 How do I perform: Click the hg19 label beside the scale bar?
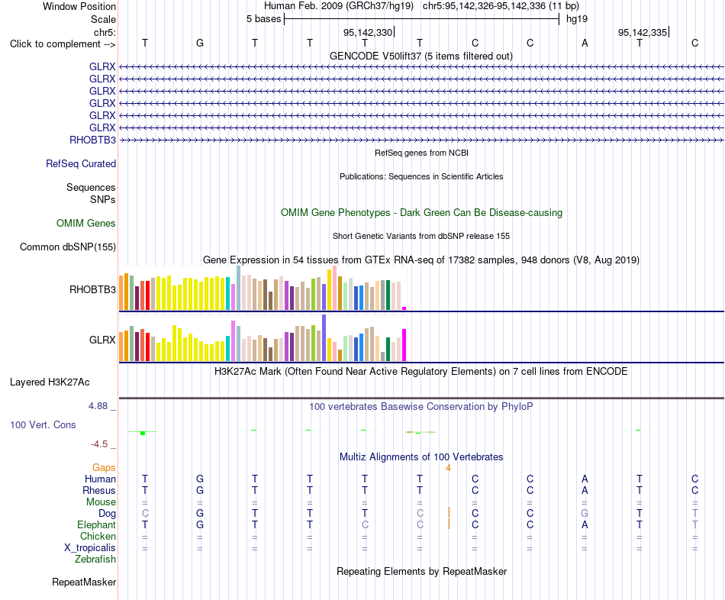tap(577, 19)
